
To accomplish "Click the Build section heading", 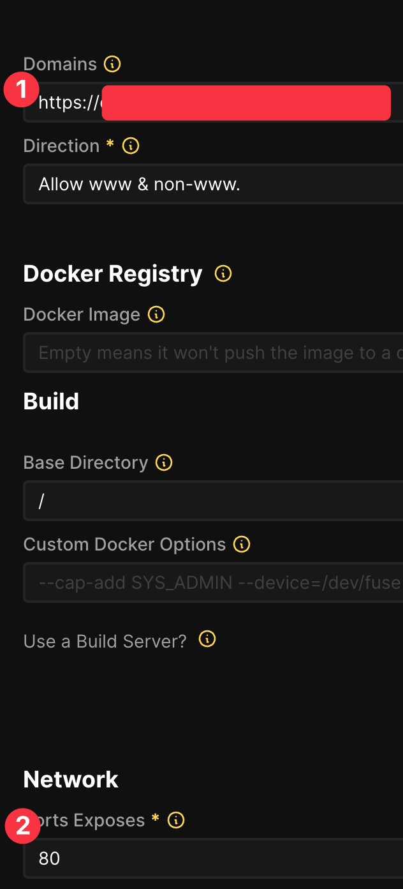I will [51, 401].
